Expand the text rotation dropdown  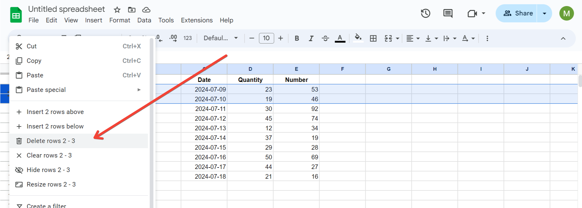[473, 39]
